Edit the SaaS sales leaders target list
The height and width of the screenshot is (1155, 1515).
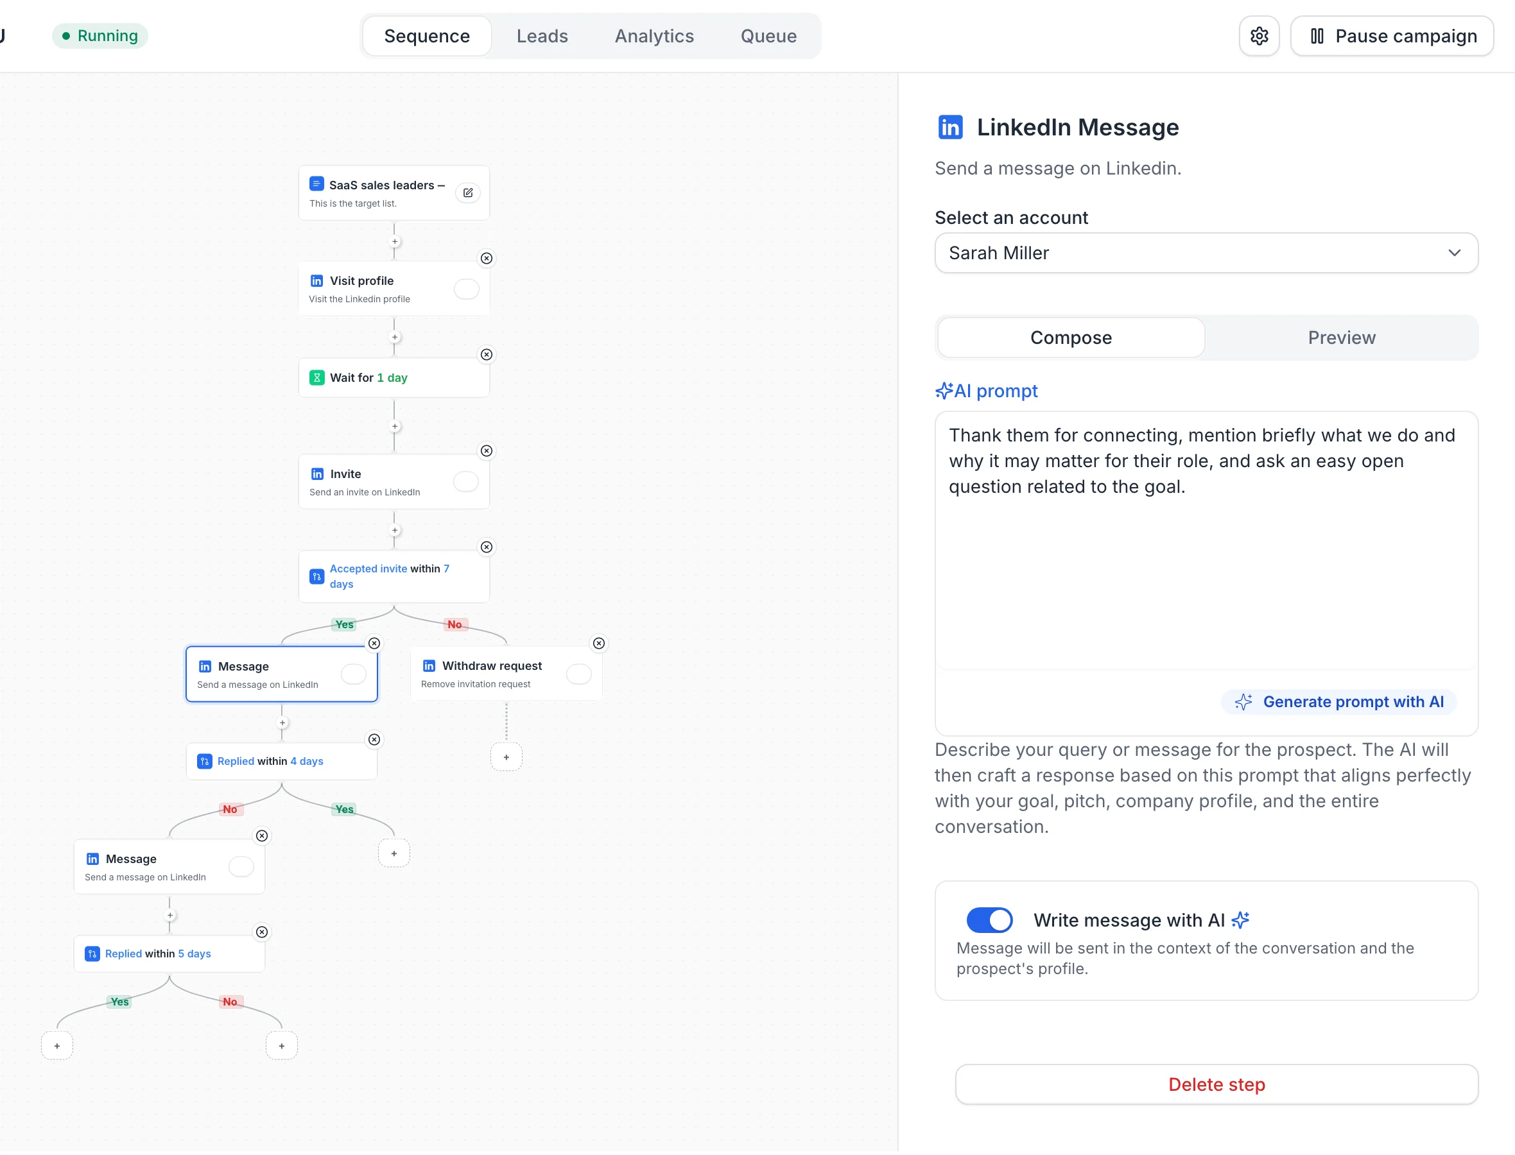(467, 193)
